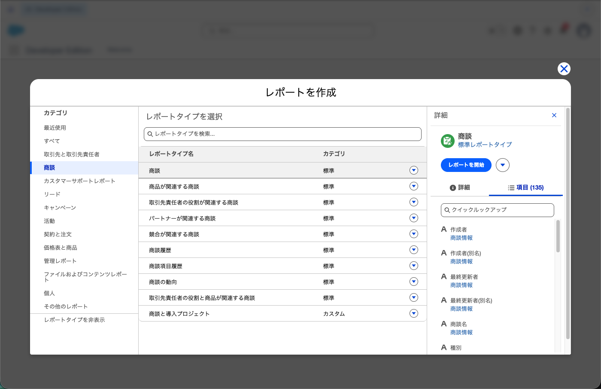
Task: Open the action menu for 商品が関連する商談
Action: [x=414, y=186]
